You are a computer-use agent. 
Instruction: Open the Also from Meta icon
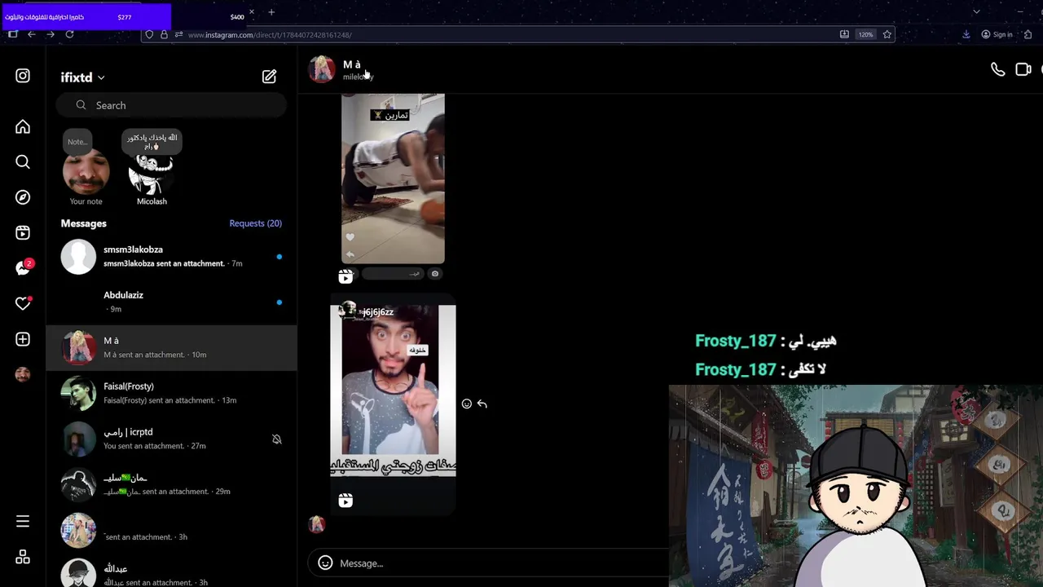click(x=23, y=557)
